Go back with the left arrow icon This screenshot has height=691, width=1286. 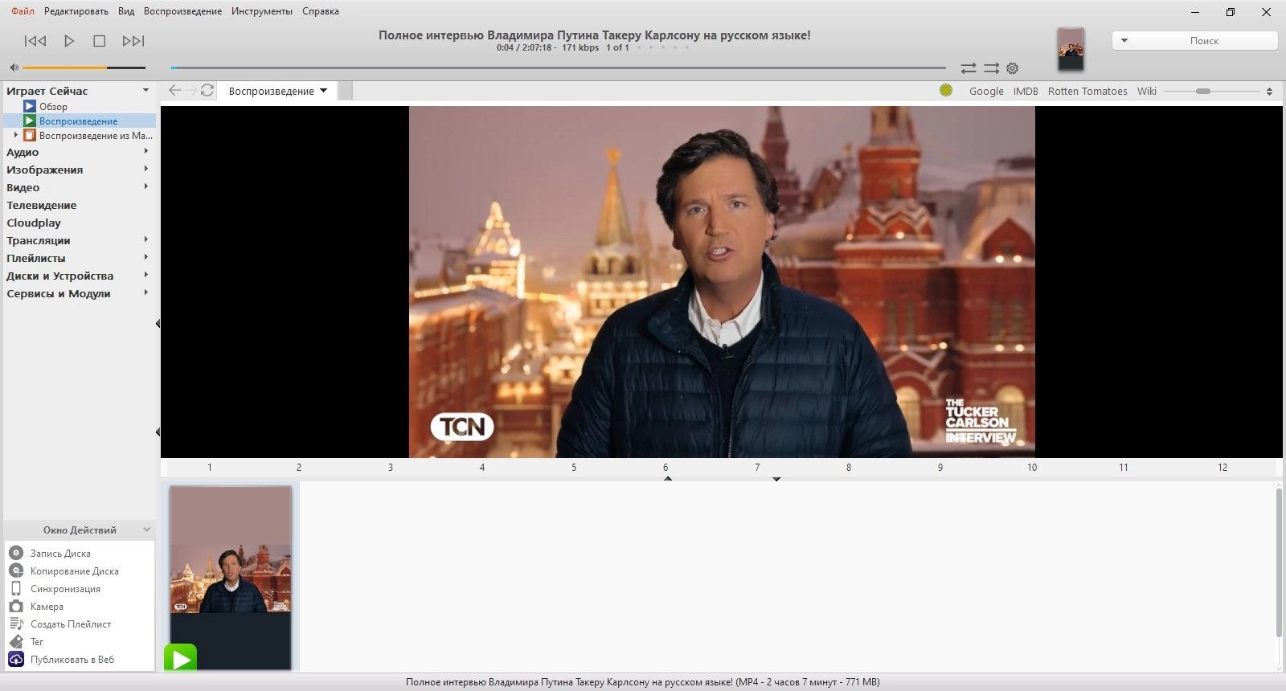pos(174,90)
